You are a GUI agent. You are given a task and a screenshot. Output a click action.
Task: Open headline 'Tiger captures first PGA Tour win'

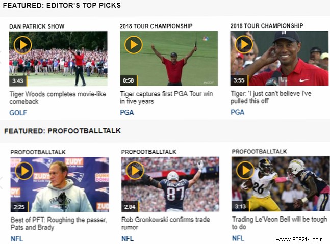(x=166, y=97)
